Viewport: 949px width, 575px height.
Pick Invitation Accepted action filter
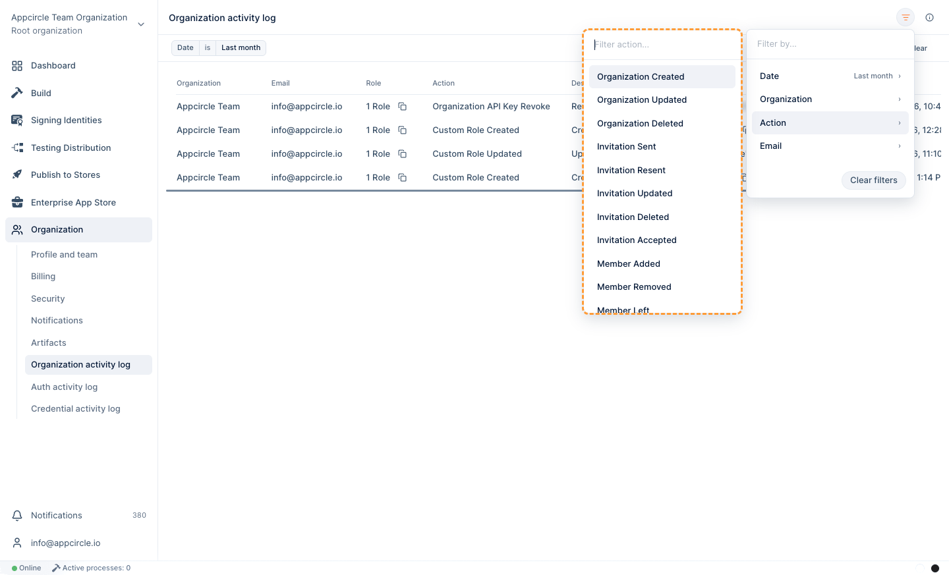tap(662, 240)
